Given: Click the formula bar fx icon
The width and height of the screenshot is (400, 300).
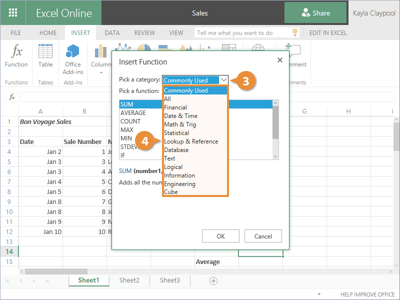Looking at the screenshot, I should 12,97.
